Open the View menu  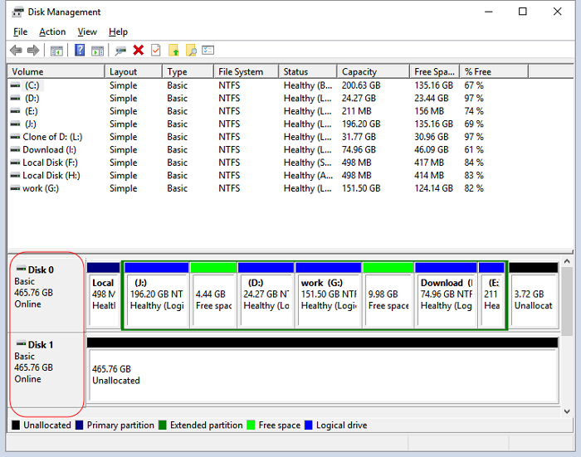tap(87, 32)
